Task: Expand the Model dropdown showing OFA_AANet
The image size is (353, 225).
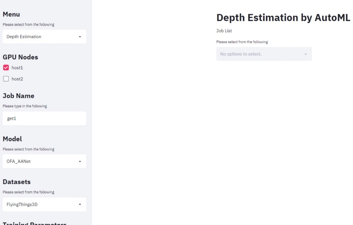Action: pyautogui.click(x=39, y=161)
